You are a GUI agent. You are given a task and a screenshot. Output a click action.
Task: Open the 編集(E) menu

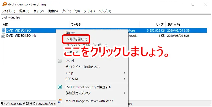(24, 11)
